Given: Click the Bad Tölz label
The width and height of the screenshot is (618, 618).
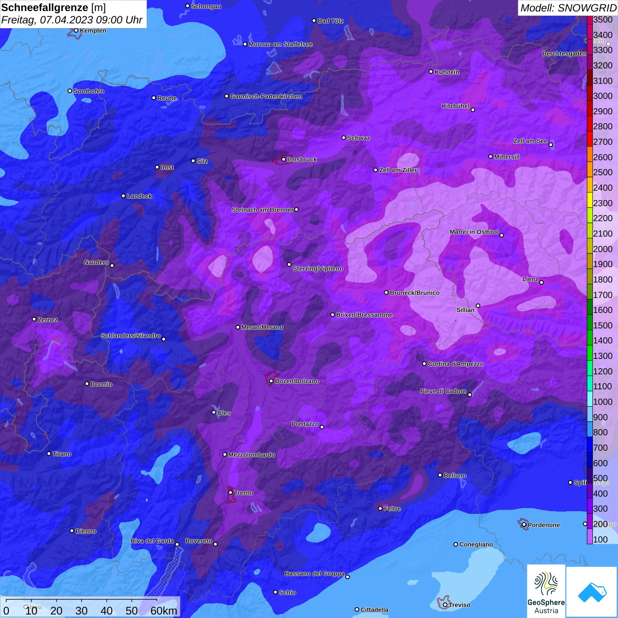Looking at the screenshot, I should 330,21.
